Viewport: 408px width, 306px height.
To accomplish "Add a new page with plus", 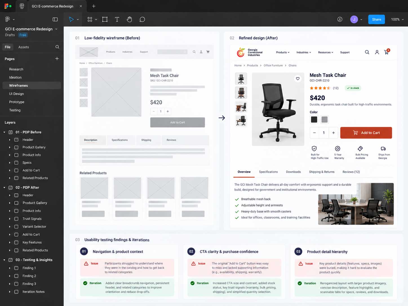I will coord(57,59).
